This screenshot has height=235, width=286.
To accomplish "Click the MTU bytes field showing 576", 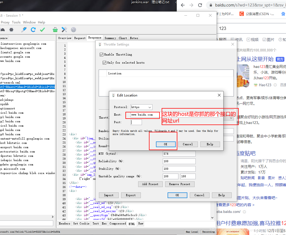I will (x=179, y=154).
